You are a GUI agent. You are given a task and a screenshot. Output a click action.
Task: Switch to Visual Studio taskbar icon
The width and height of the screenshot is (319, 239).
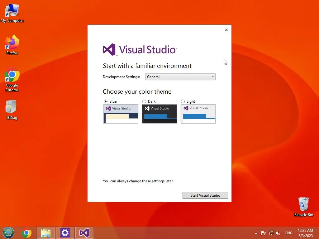point(84,233)
